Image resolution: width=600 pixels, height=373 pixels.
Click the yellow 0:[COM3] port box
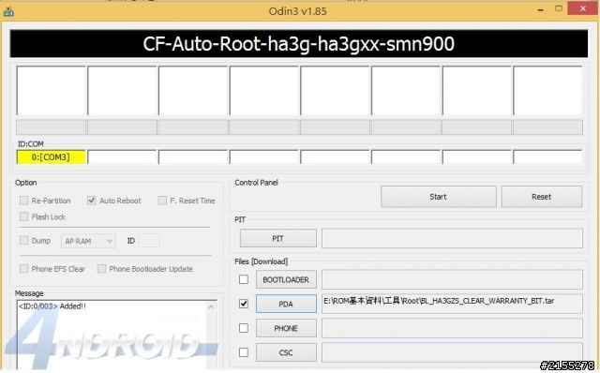(51, 157)
